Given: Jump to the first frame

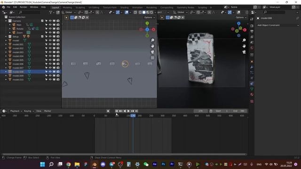Looking at the screenshot, I should click(117, 111).
